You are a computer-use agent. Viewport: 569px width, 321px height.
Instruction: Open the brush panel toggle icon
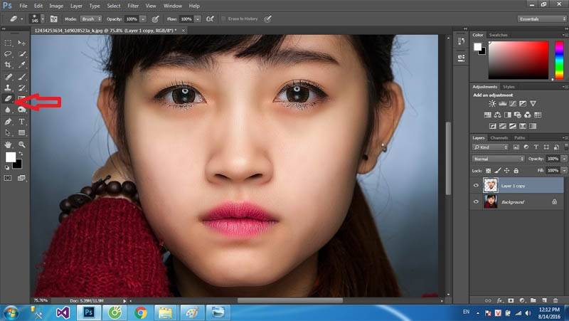pyautogui.click(x=54, y=19)
